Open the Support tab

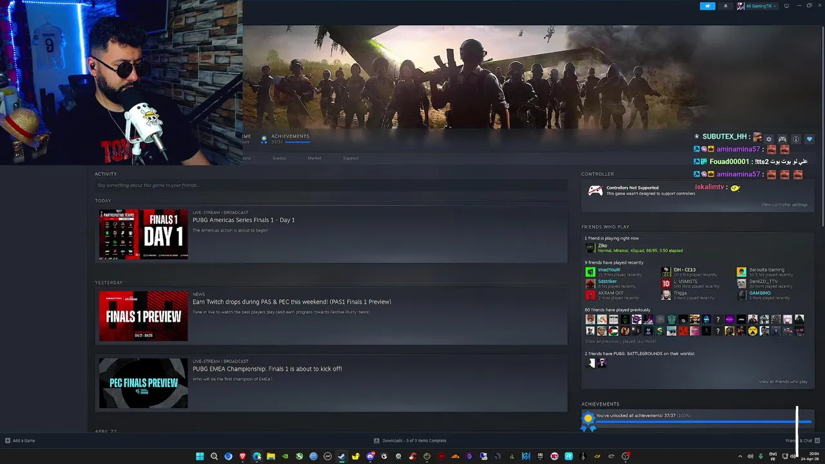[351, 158]
